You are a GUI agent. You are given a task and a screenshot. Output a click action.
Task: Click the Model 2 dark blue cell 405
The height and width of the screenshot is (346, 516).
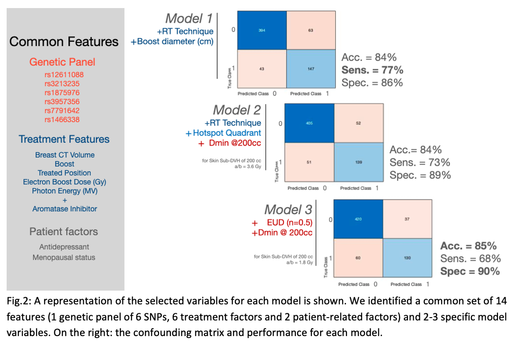tap(309, 124)
